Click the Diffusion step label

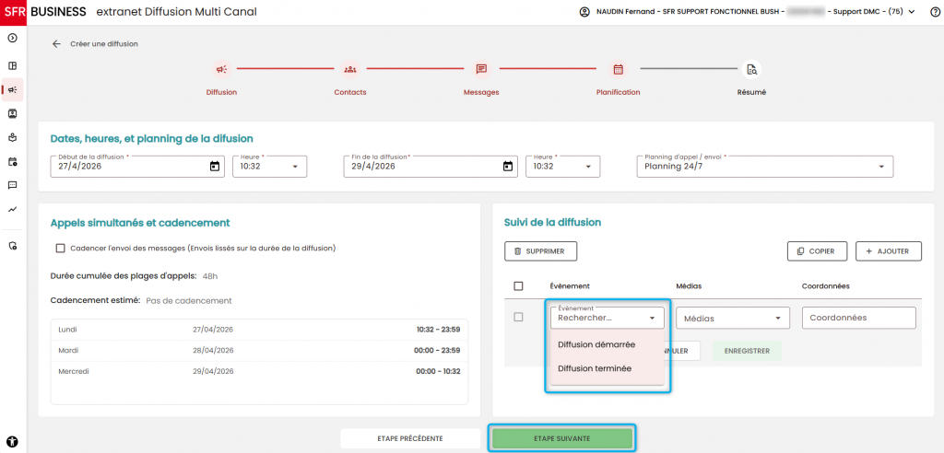point(221,93)
